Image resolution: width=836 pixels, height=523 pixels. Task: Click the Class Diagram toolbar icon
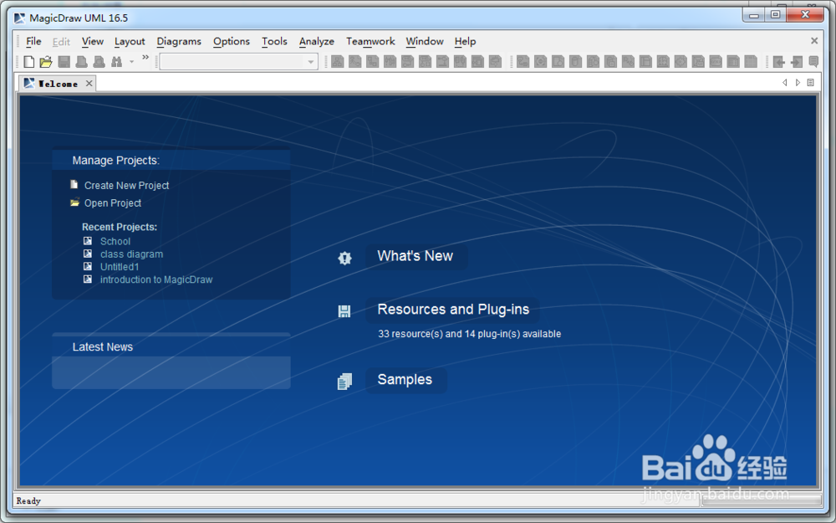[x=338, y=62]
